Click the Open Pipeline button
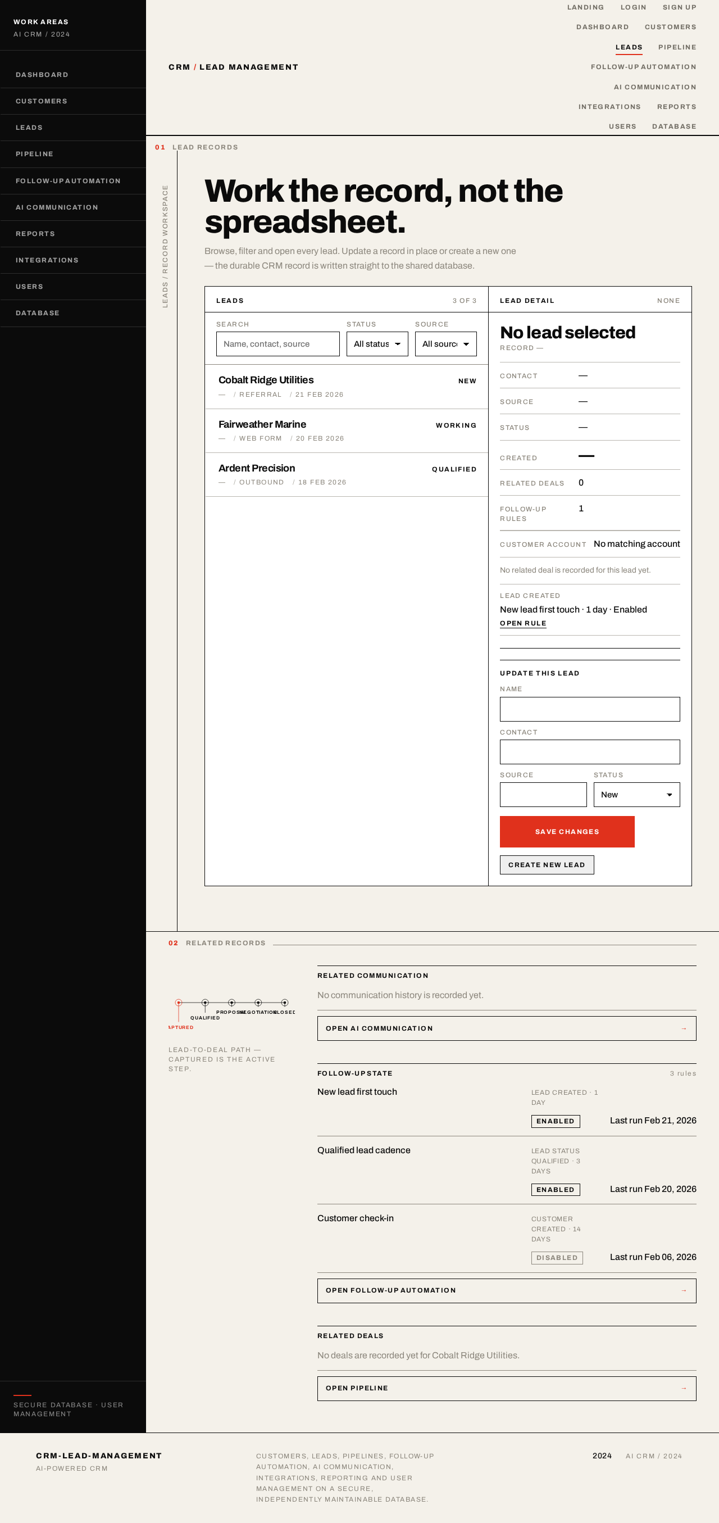Image resolution: width=719 pixels, height=1523 pixels. click(x=506, y=1388)
